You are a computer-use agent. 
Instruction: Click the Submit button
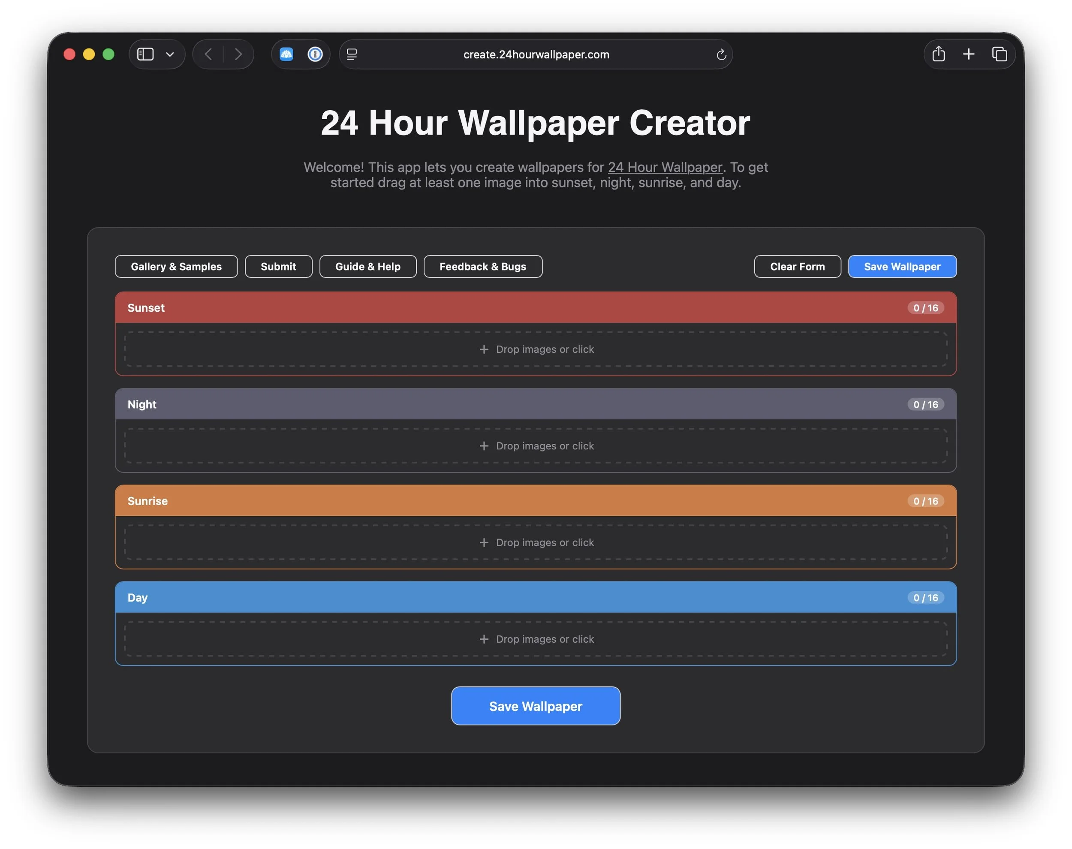278,266
